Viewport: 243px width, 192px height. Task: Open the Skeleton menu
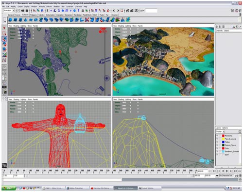tap(56, 7)
